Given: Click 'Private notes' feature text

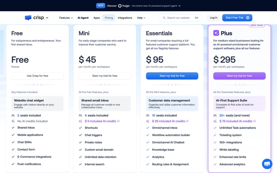Looking at the screenshot, I should (x=93, y=142).
